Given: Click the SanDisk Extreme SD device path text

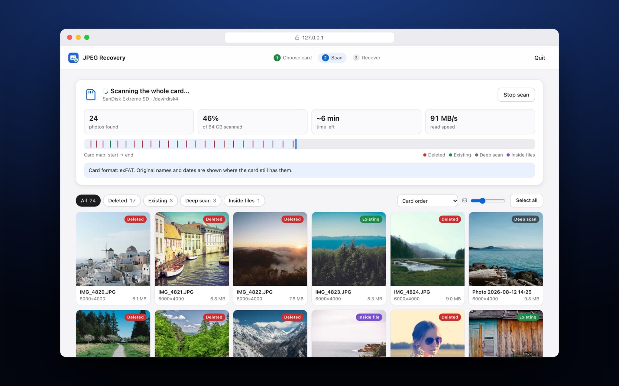Looking at the screenshot, I should coord(140,99).
